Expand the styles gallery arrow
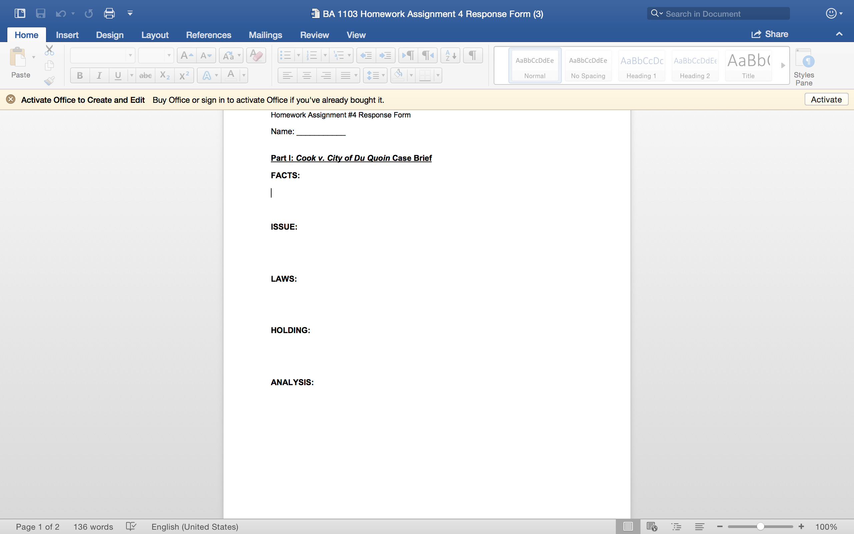This screenshot has width=854, height=534. coord(783,65)
